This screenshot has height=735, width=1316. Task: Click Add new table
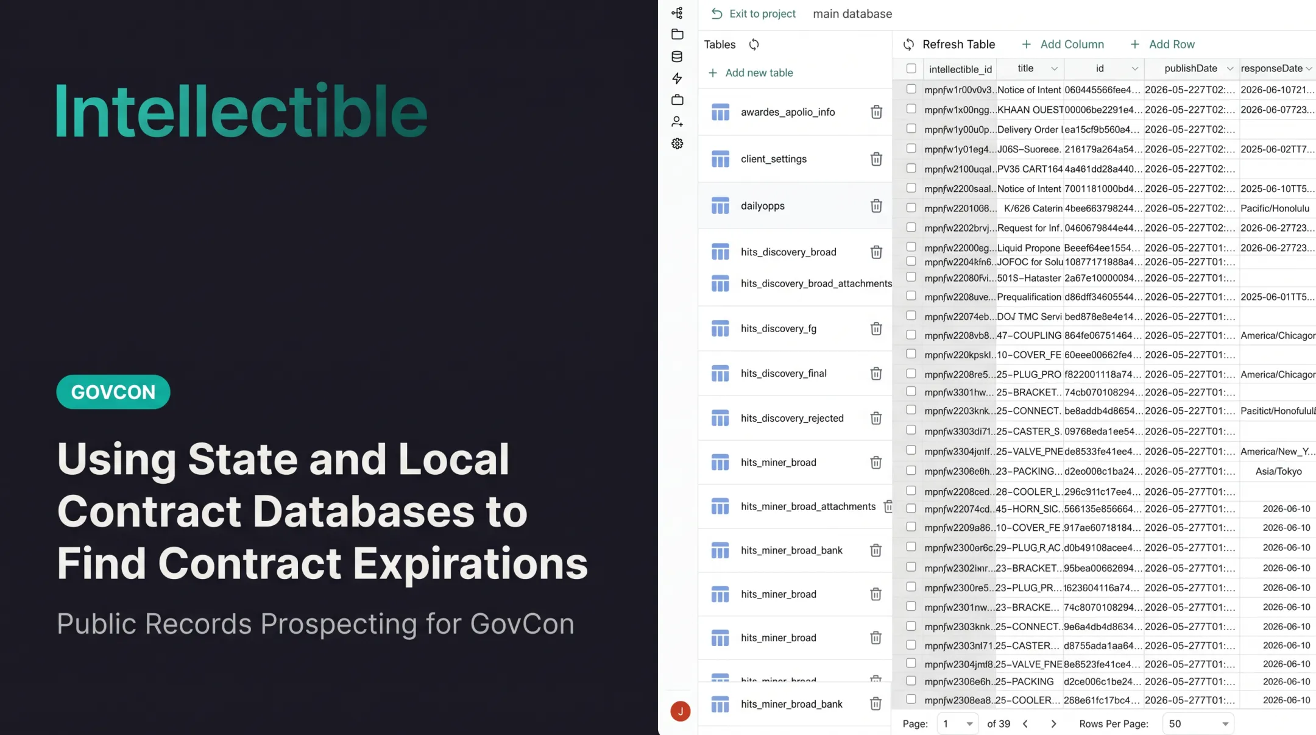[751, 73]
